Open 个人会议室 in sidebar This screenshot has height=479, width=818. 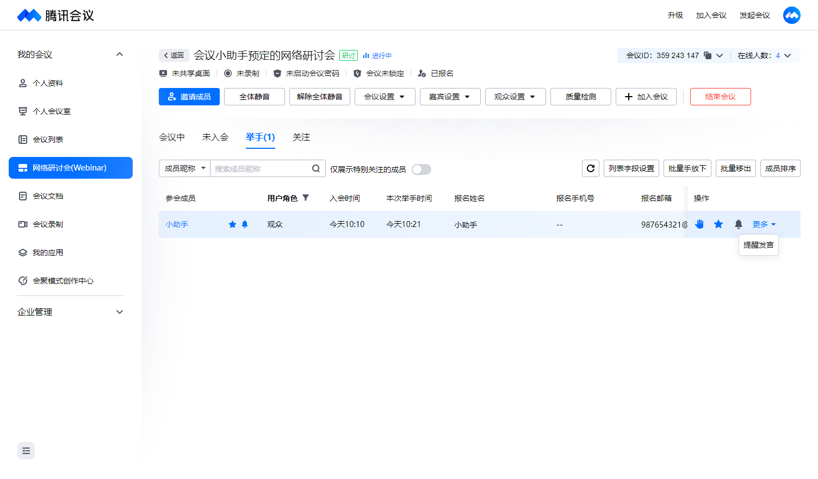(x=71, y=111)
